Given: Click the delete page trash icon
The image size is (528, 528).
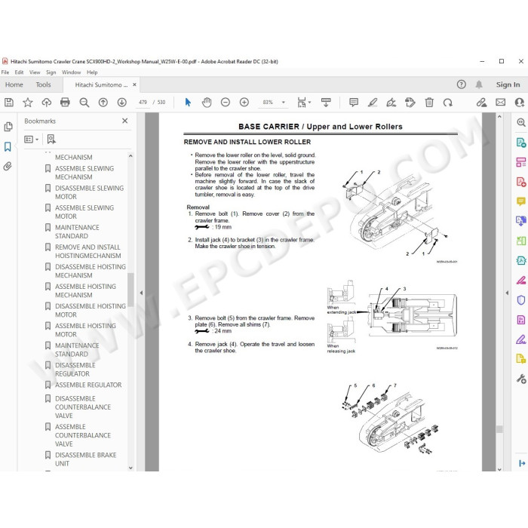Looking at the screenshot, I should pyautogui.click(x=429, y=103).
